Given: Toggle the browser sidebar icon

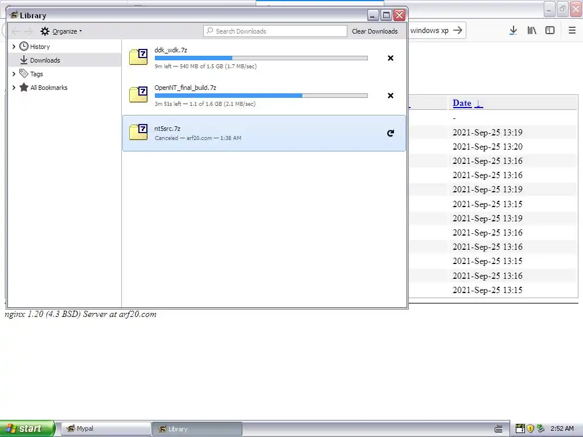Looking at the screenshot, I should (x=550, y=31).
